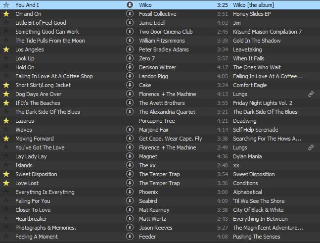
Task: Download the Moving Forward track
Action: click(x=130, y=139)
